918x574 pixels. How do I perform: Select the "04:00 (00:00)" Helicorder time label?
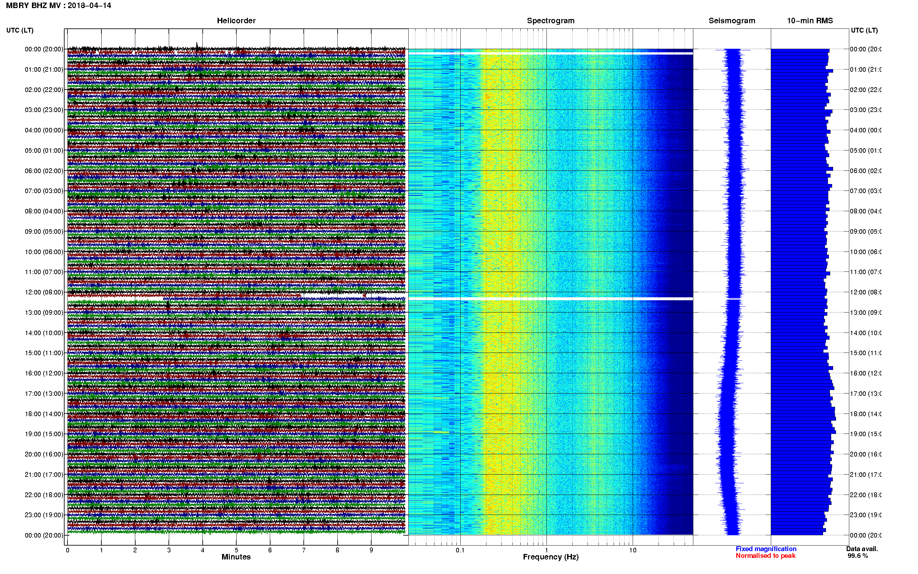pos(44,130)
